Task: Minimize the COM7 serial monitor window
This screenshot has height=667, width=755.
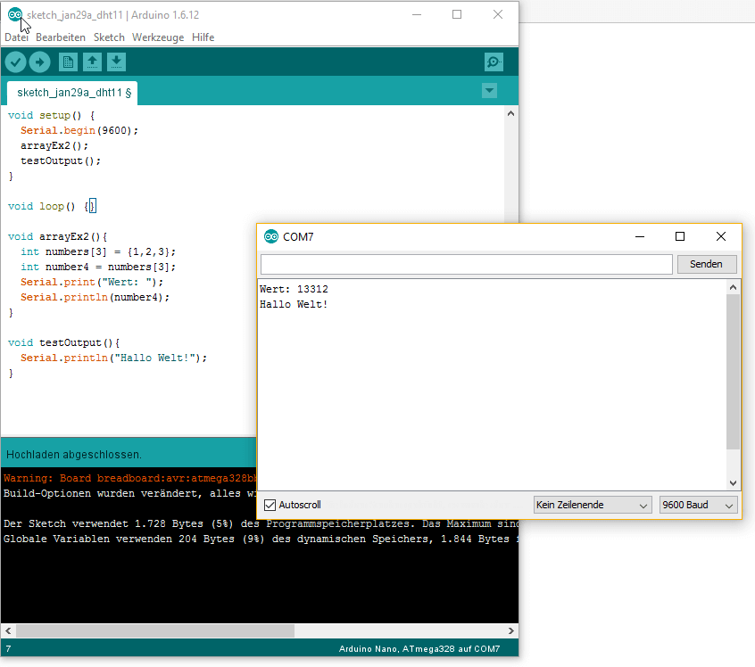Action: pos(640,236)
